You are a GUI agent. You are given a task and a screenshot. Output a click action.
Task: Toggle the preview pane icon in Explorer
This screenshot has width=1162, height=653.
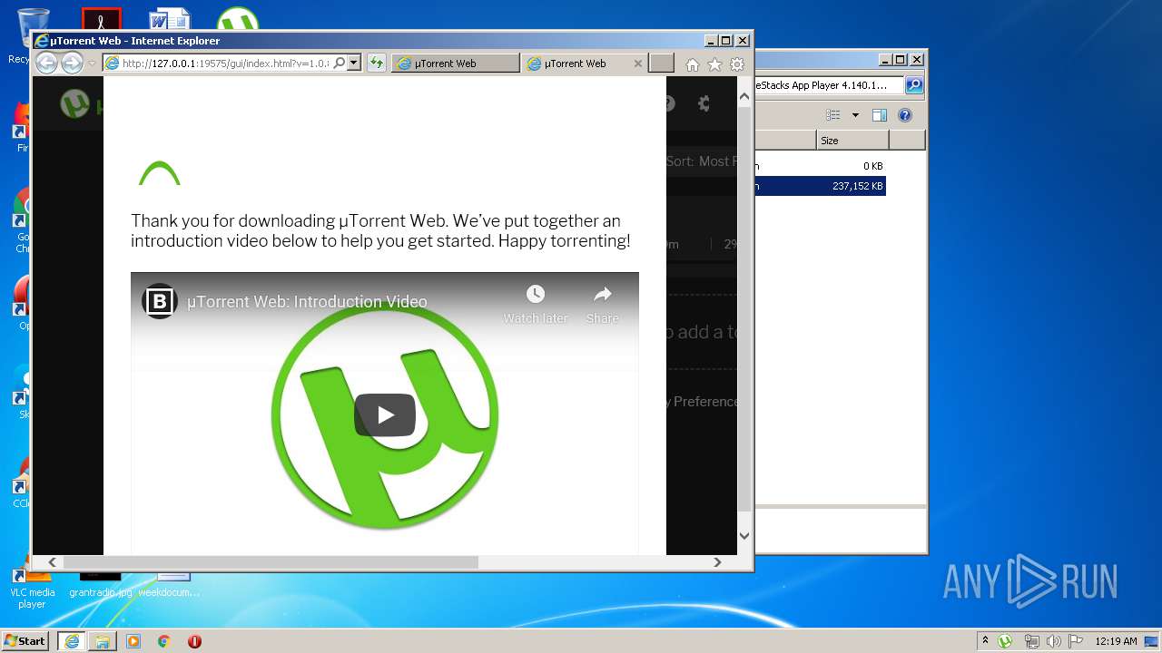coord(879,115)
